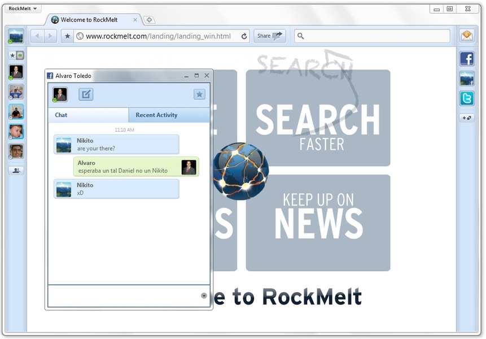Open the Twitter app in right sidebar
486x339 pixels.
point(467,98)
